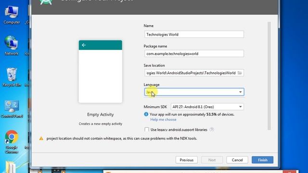
Task: Click the help question mark for legacy libraries
Action: (211, 129)
